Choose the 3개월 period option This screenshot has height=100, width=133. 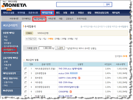64,39
